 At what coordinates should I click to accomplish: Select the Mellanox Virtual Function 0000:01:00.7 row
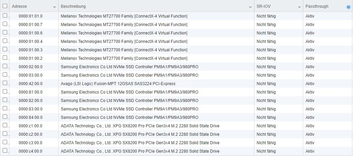[176, 24]
